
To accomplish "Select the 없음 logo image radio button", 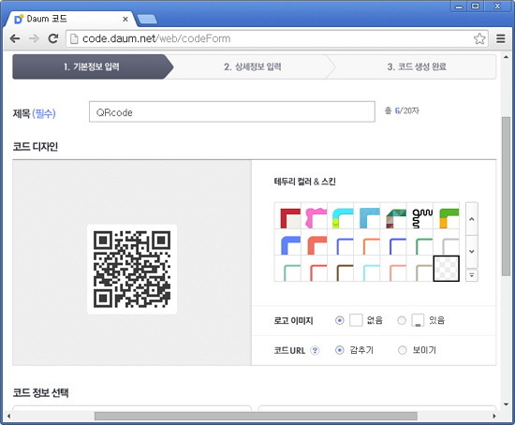I will pyautogui.click(x=340, y=320).
